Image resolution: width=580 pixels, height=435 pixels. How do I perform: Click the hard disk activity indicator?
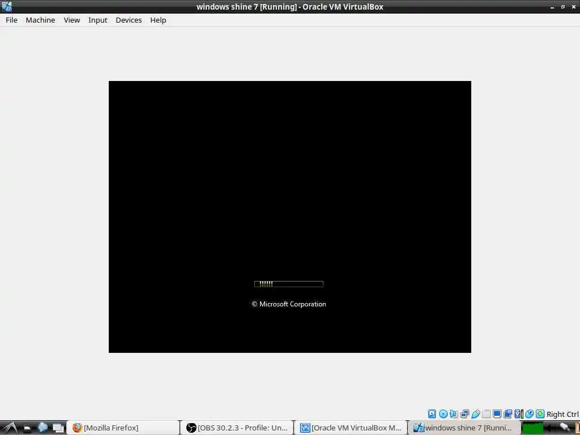pos(432,414)
